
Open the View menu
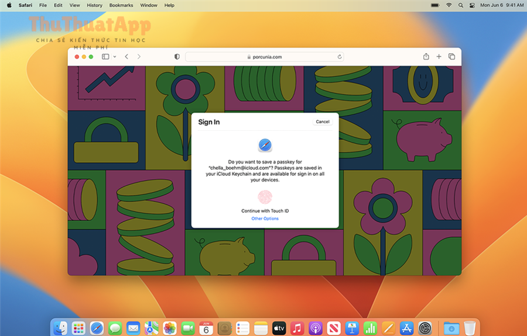74,5
